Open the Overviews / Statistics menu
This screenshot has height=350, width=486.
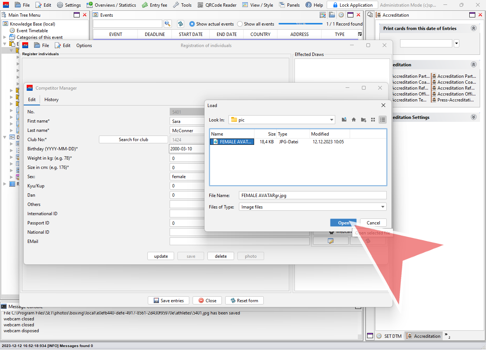pyautogui.click(x=111, y=5)
